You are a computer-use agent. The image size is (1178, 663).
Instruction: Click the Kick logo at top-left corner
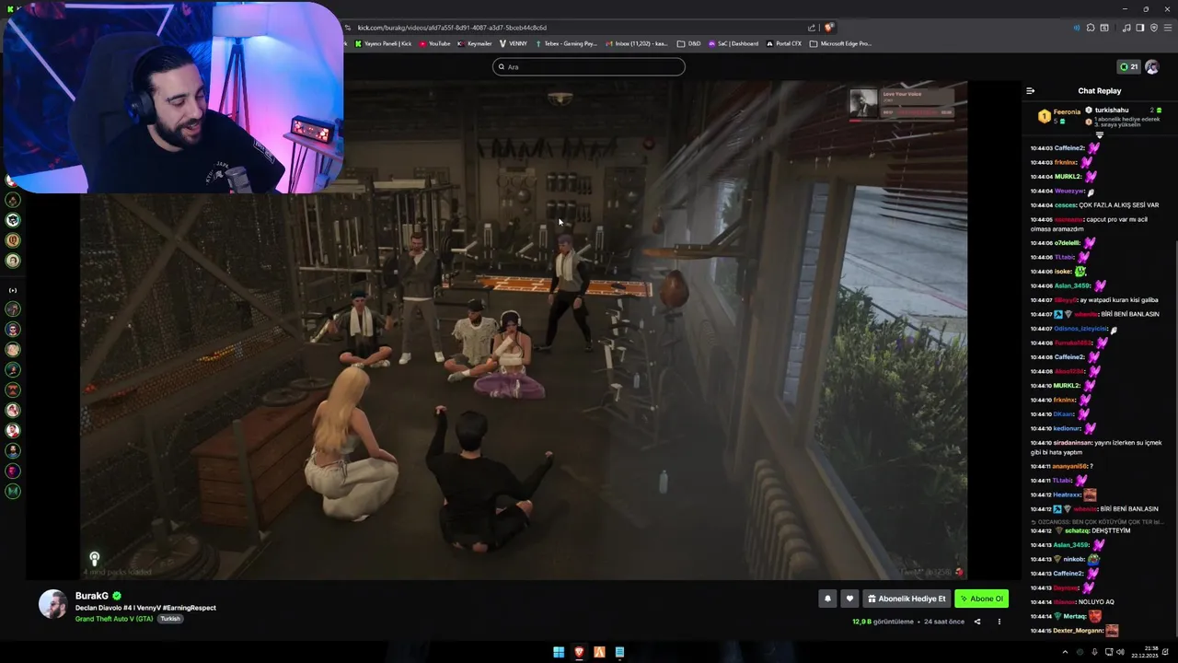click(12, 9)
